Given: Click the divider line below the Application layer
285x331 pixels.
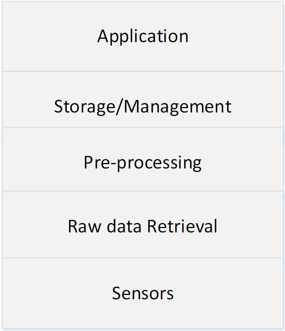Looking at the screenshot, I should (x=142, y=71).
